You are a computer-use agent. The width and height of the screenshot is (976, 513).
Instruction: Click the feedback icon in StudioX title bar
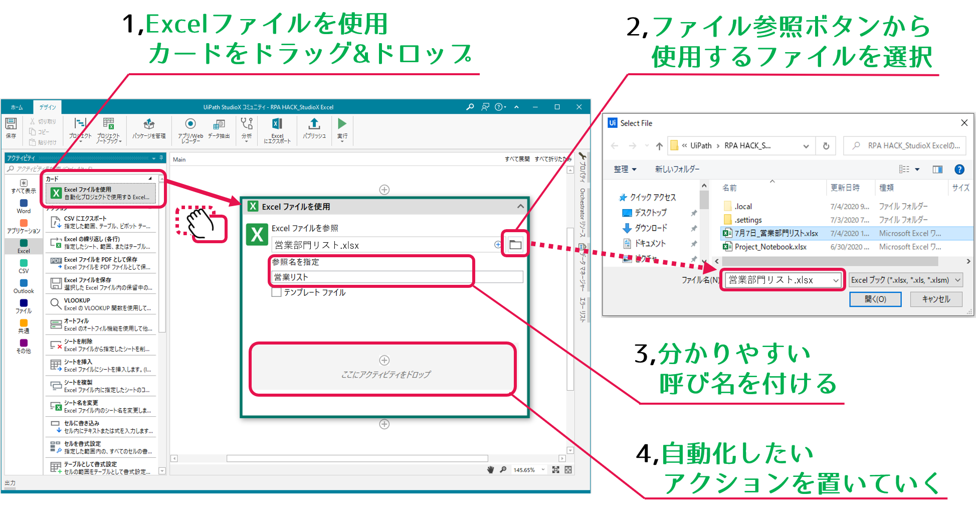click(x=485, y=107)
